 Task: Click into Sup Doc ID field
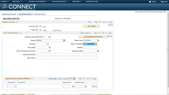pyautogui.click(x=11, y=86)
